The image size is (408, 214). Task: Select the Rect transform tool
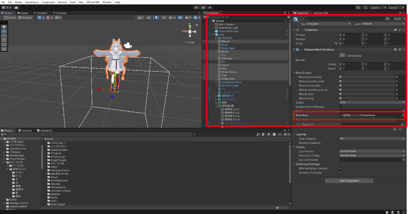[4, 44]
